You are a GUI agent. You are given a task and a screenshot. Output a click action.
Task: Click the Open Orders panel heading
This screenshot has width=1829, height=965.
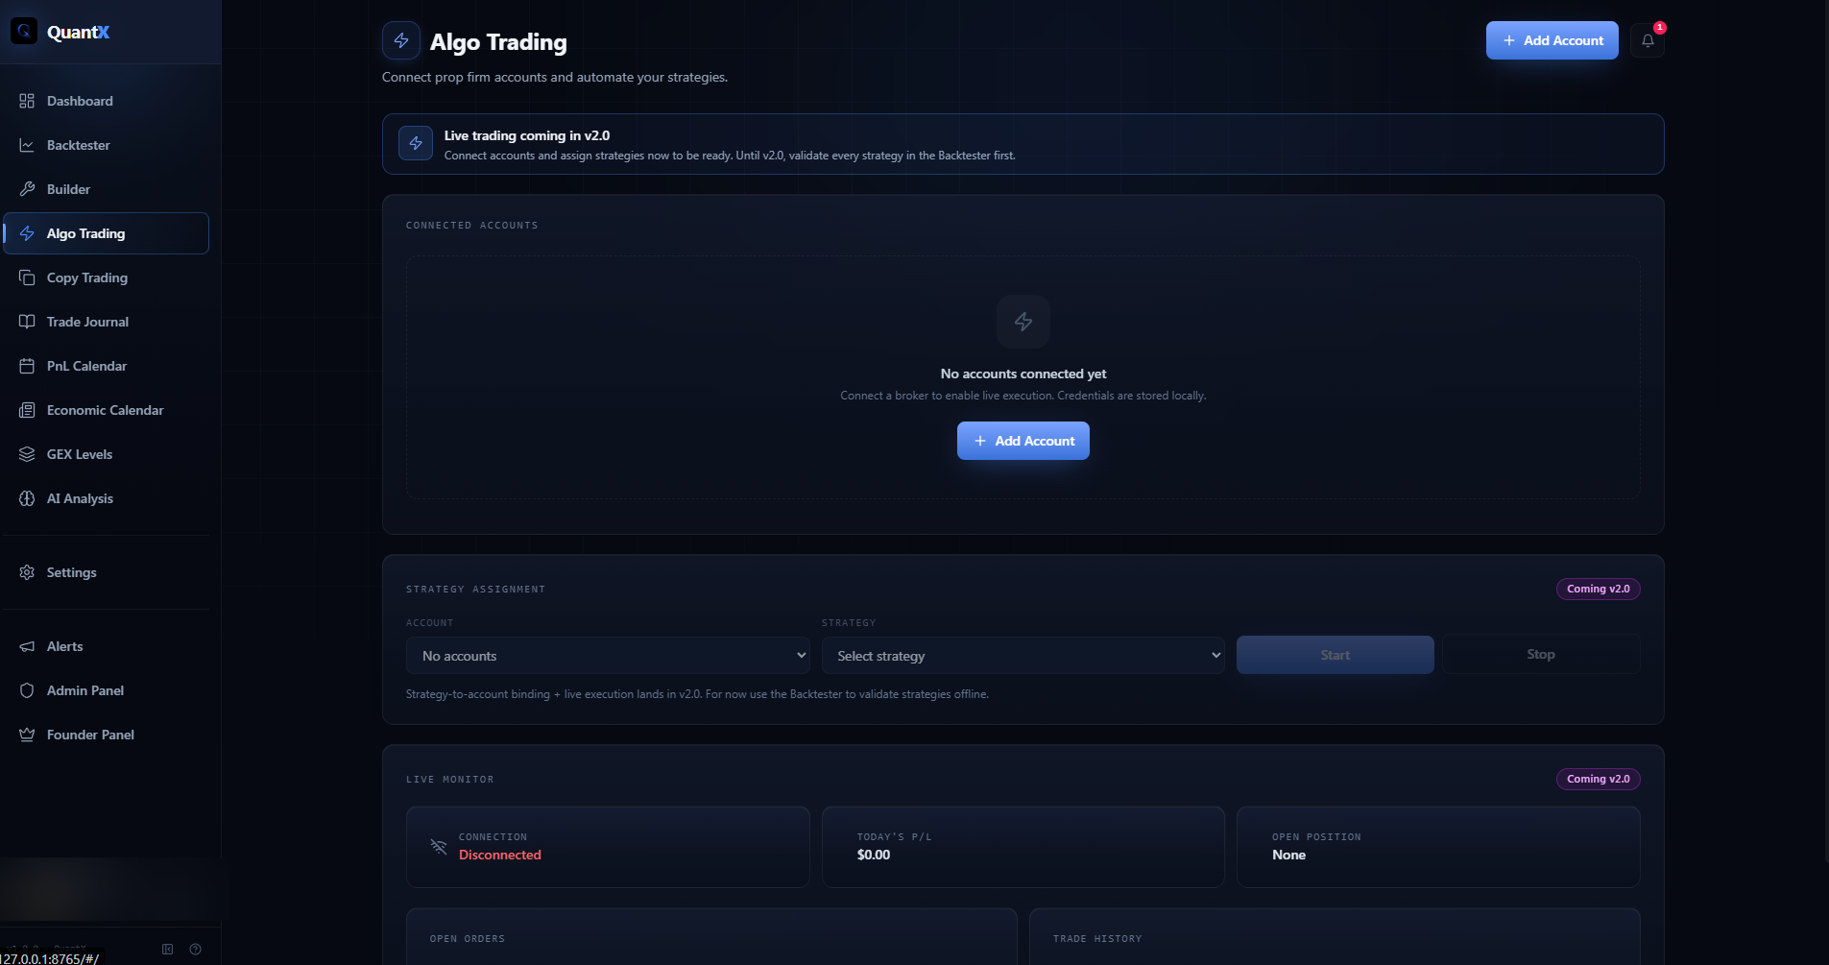tap(468, 938)
